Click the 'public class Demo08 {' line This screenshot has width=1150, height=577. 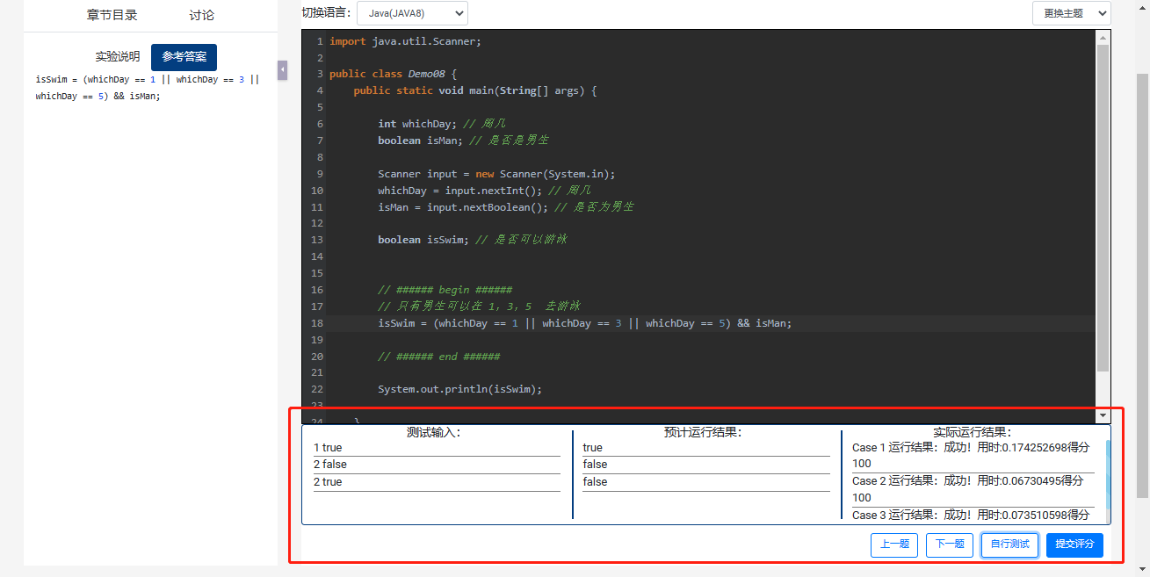tap(393, 74)
